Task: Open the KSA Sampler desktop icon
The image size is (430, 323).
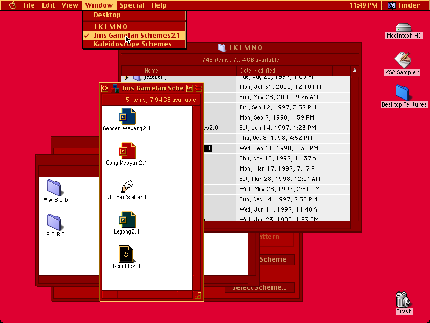Action: [402, 60]
